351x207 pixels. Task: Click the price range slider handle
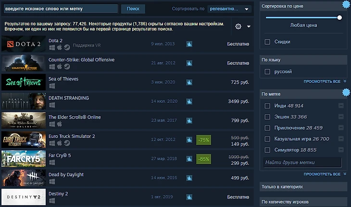[339, 18]
